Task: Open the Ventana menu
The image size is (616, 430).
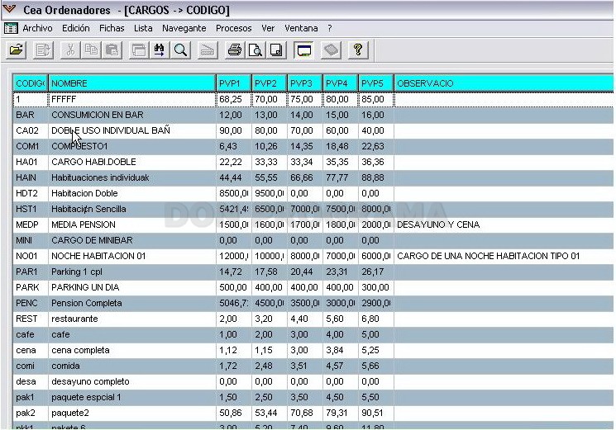Action: click(301, 28)
